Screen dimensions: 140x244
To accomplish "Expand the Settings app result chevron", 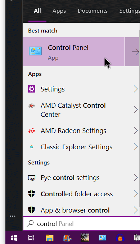I will 136,89.
